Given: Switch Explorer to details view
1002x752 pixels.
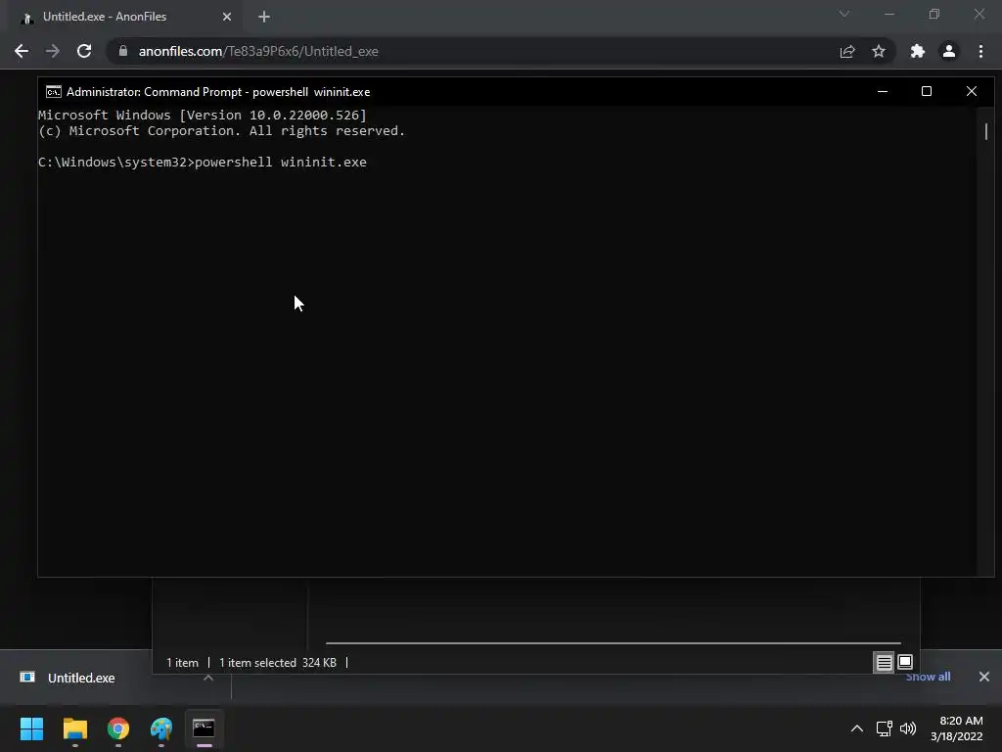Looking at the screenshot, I should pyautogui.click(x=884, y=663).
